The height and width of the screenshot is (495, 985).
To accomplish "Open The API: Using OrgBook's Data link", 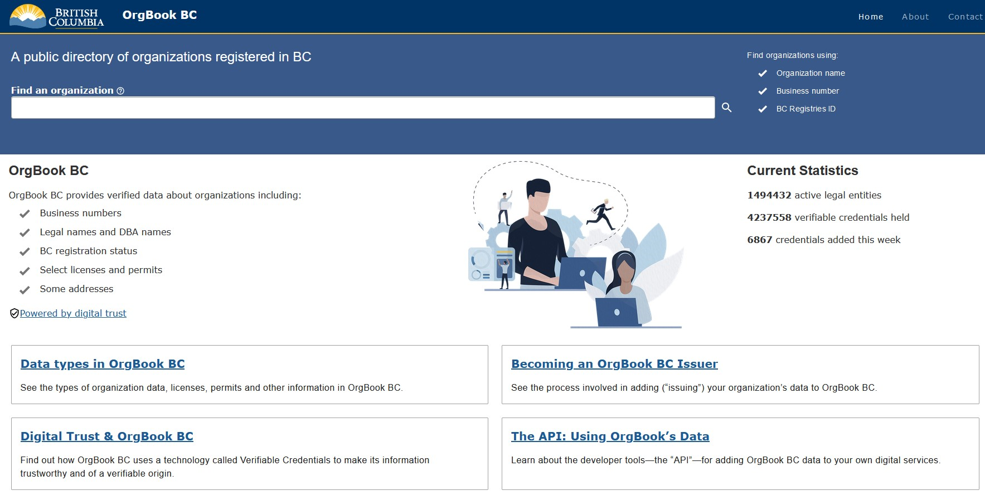I will point(610,436).
